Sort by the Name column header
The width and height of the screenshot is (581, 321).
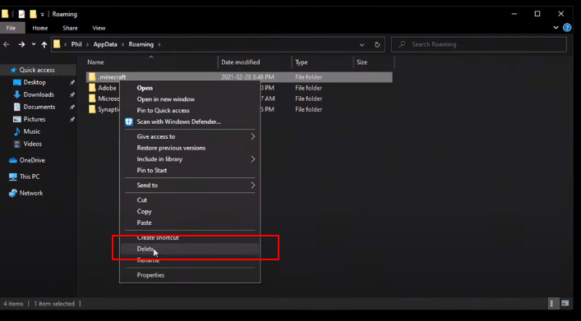click(95, 62)
